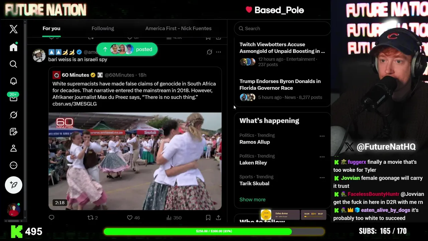Go to Home in sidebar

13,47
